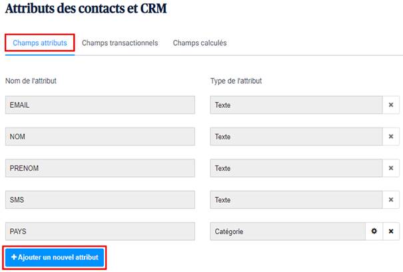Focus the PRENOM attribute name field
The image size is (403, 272).
pyautogui.click(x=100, y=168)
